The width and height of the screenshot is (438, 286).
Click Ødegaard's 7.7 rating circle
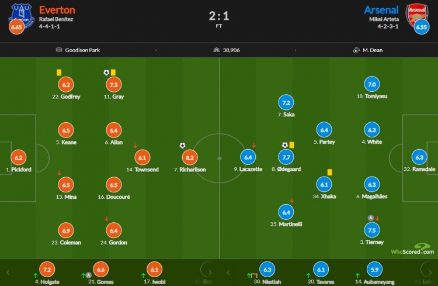coord(286,157)
